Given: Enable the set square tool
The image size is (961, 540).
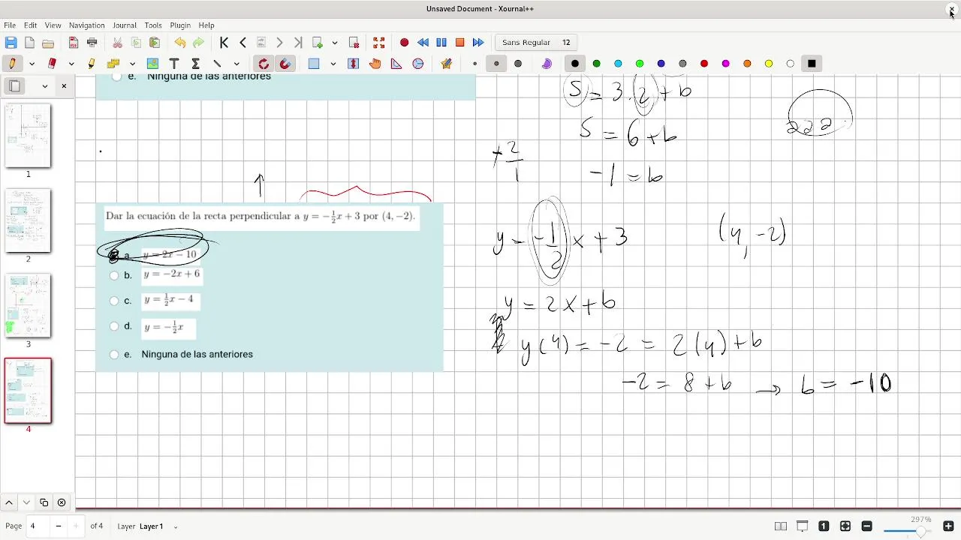Looking at the screenshot, I should pos(396,64).
